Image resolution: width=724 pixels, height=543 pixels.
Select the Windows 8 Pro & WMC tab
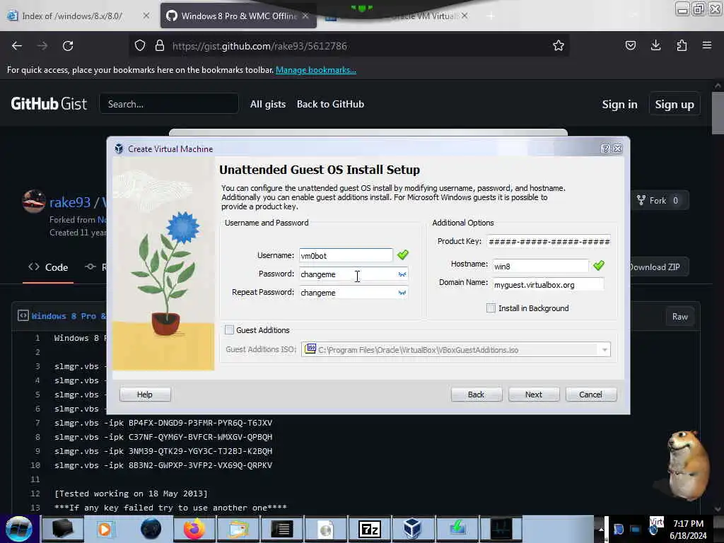[x=239, y=16]
